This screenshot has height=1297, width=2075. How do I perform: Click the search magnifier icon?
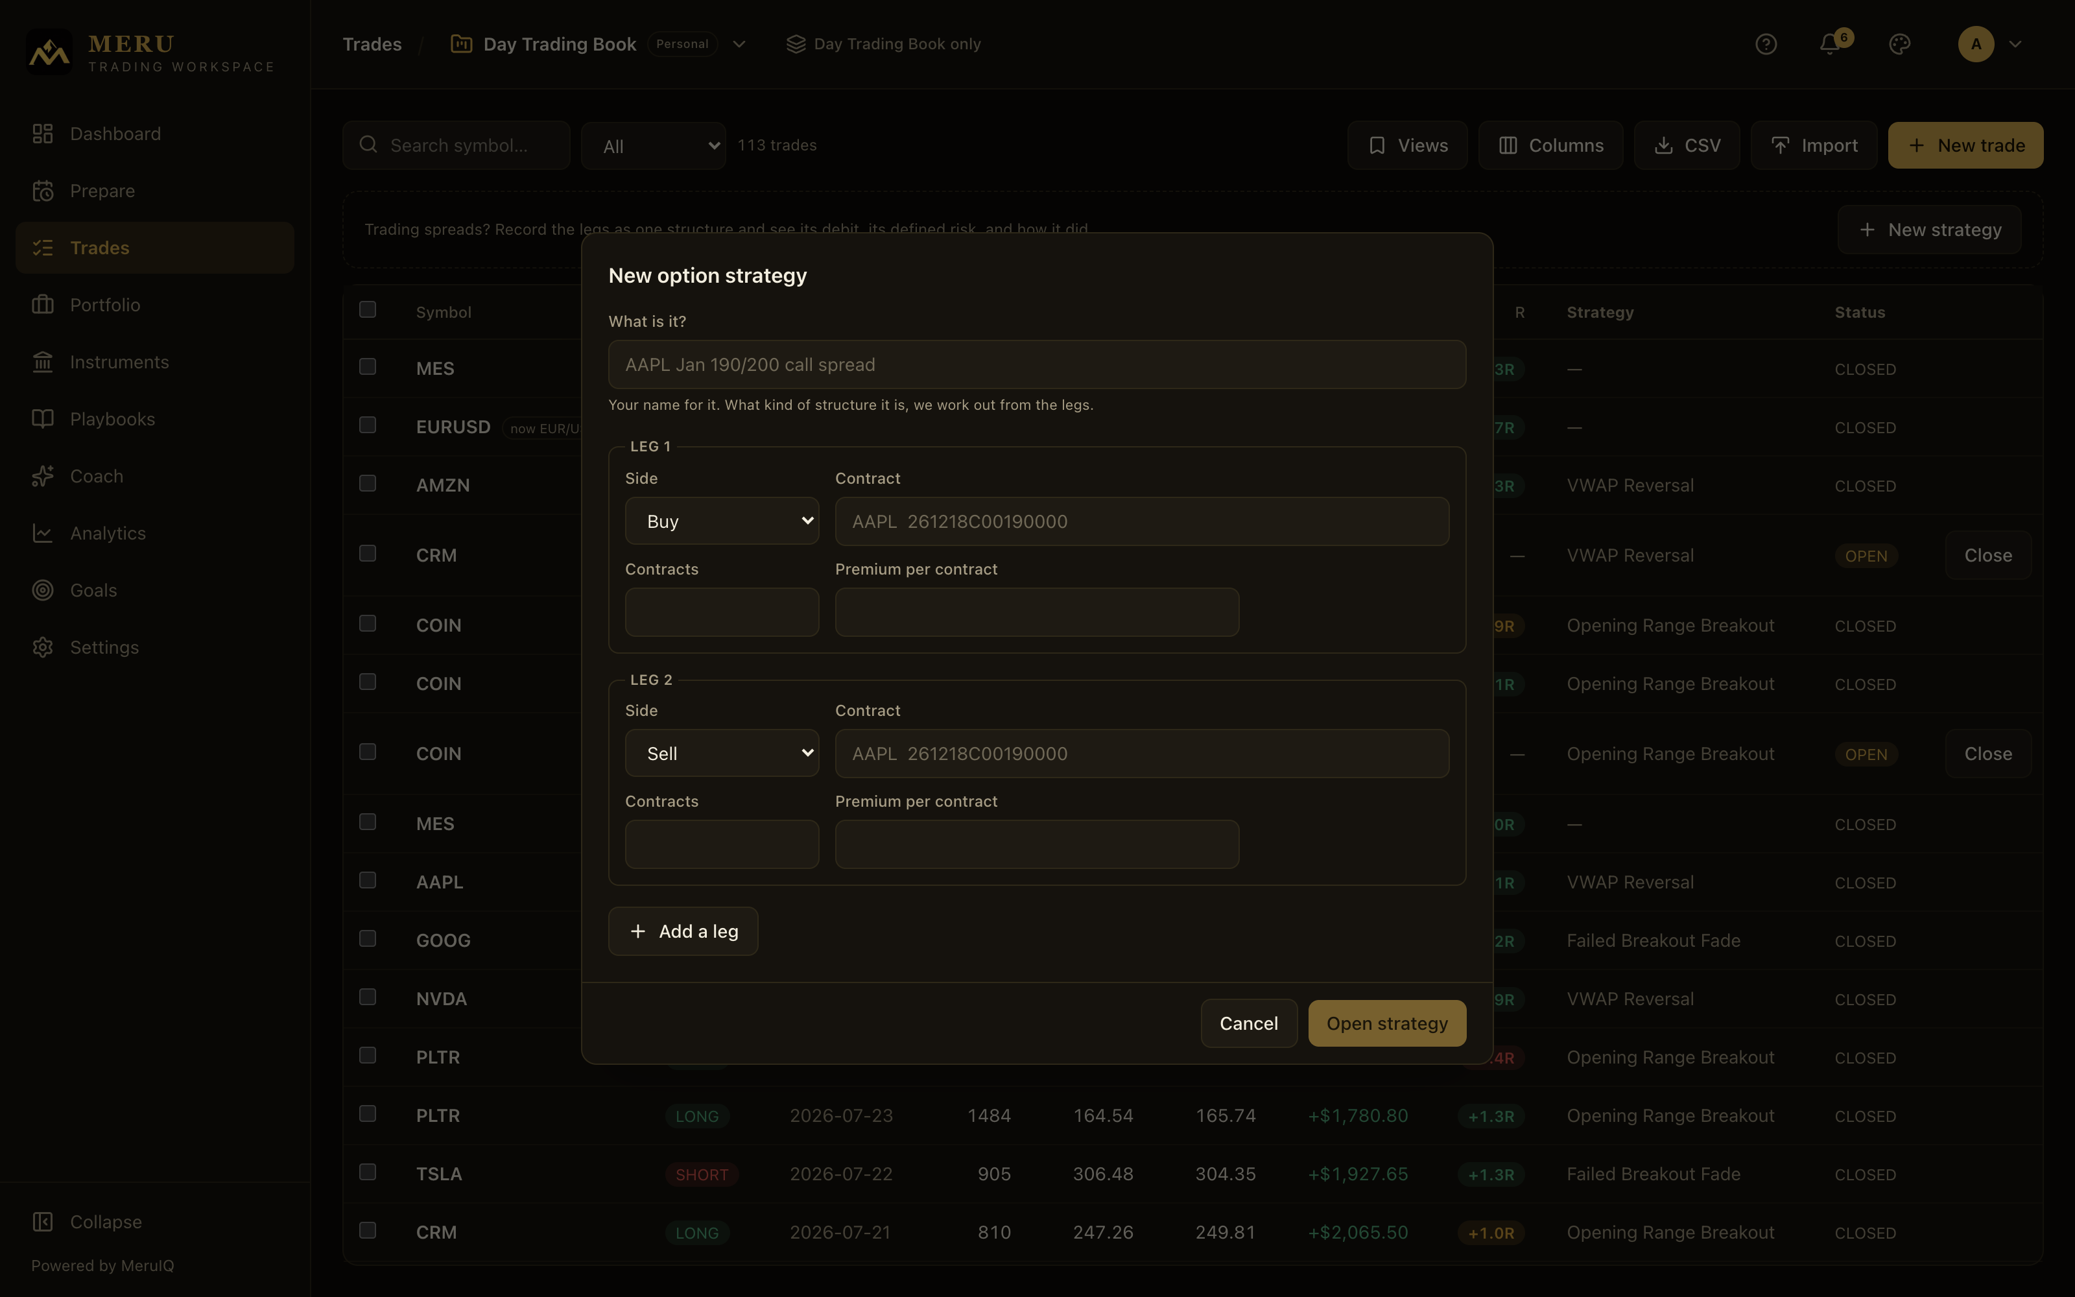369,144
